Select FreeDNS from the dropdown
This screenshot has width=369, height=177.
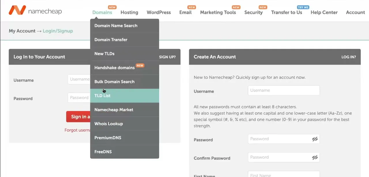125,152
